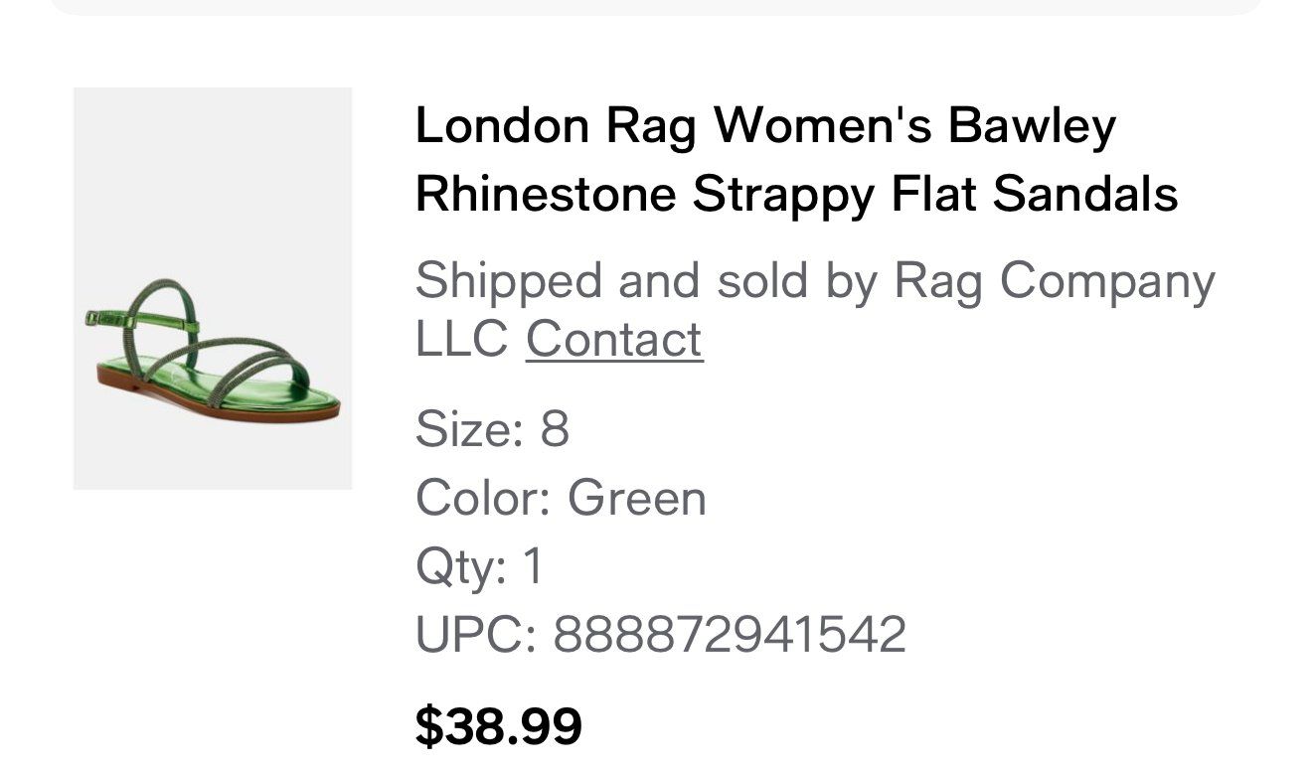Screen dimensions: 1312x771
Task: Click the UPC number 888872941542
Action: pos(730,635)
